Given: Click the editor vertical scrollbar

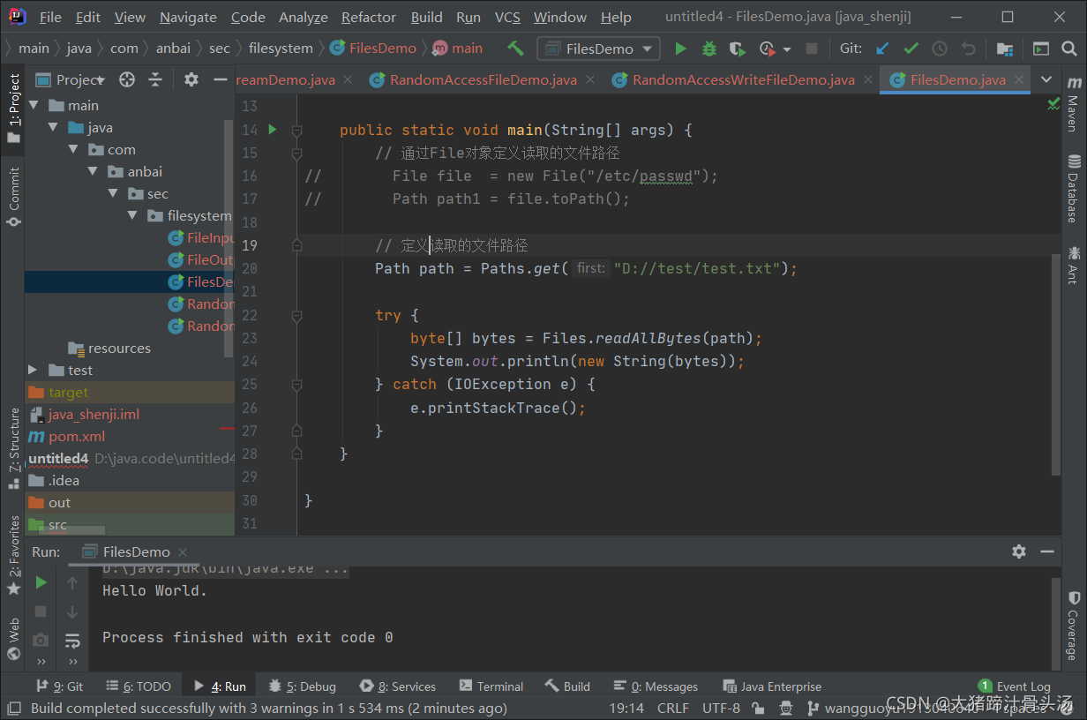Looking at the screenshot, I should tap(1056, 364).
